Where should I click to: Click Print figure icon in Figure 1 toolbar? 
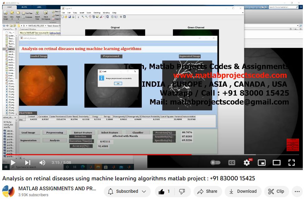click(73, 17)
